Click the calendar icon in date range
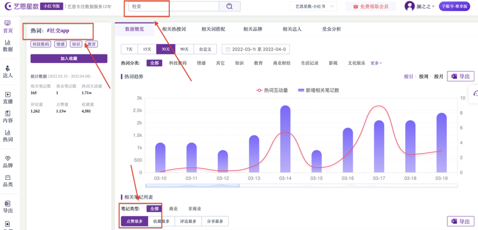This screenshot has width=478, height=230. pos(228,49)
